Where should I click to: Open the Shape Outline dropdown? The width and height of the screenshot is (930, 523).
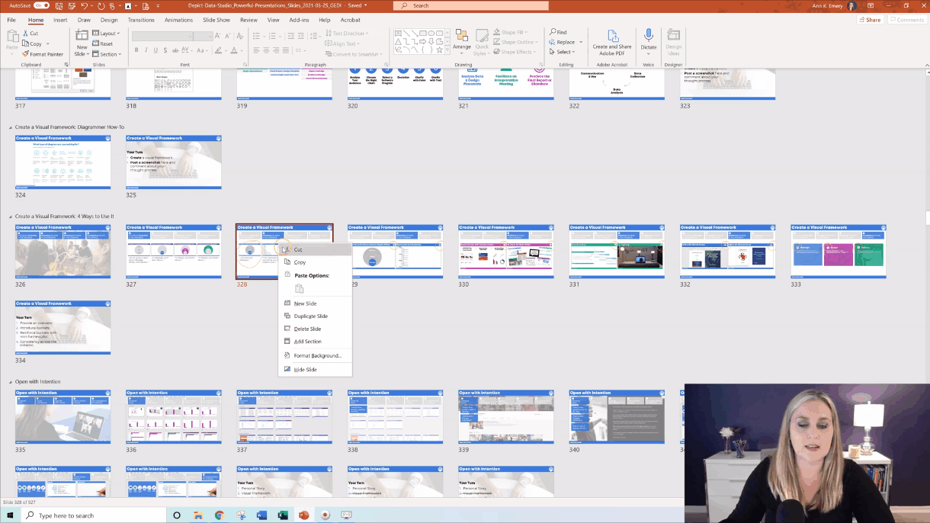click(517, 42)
